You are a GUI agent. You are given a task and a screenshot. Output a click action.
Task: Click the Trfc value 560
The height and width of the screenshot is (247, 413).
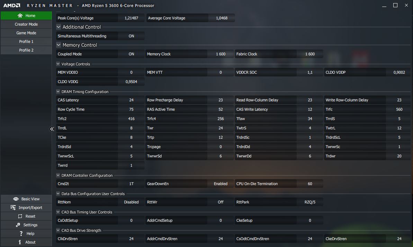[x=399, y=109]
